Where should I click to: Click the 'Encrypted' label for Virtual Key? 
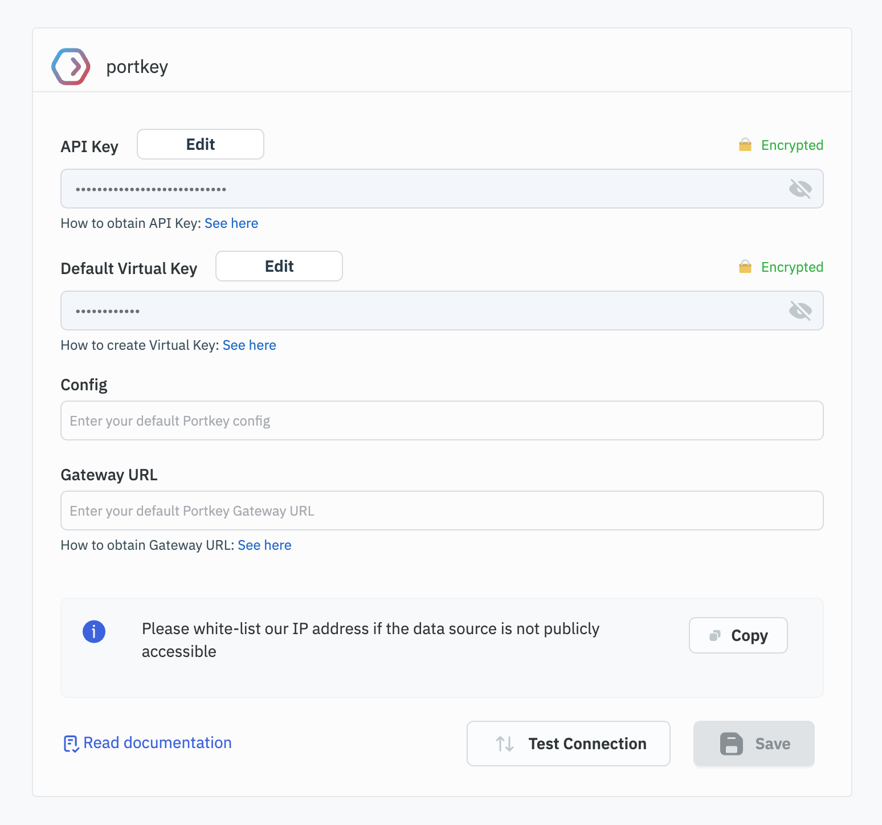(792, 267)
